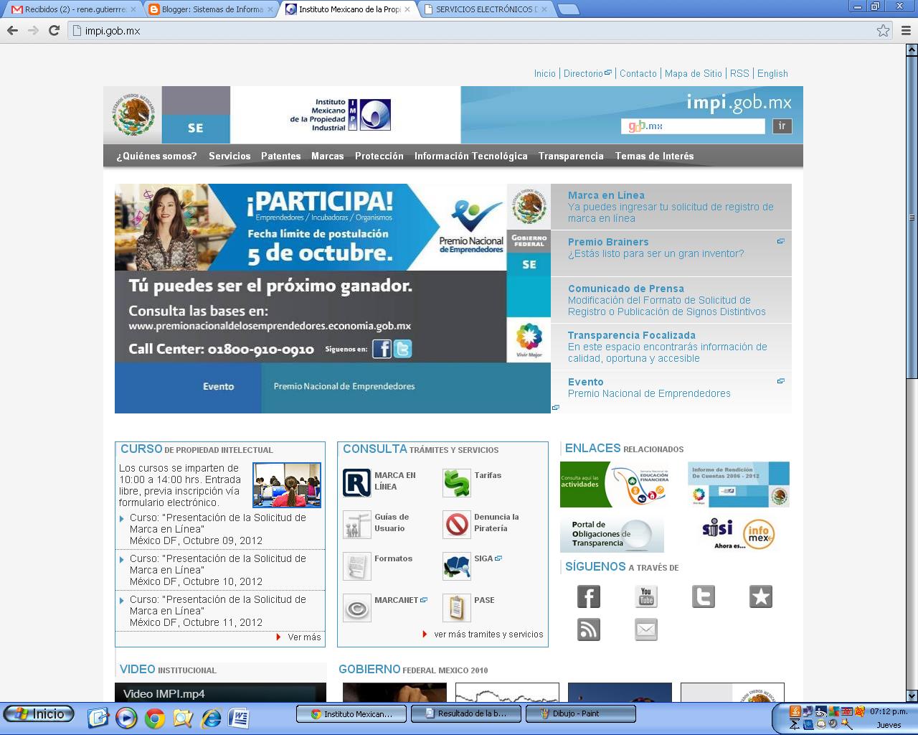Switch to the Blogger Sistemas de Informa tab

pyautogui.click(x=211, y=9)
